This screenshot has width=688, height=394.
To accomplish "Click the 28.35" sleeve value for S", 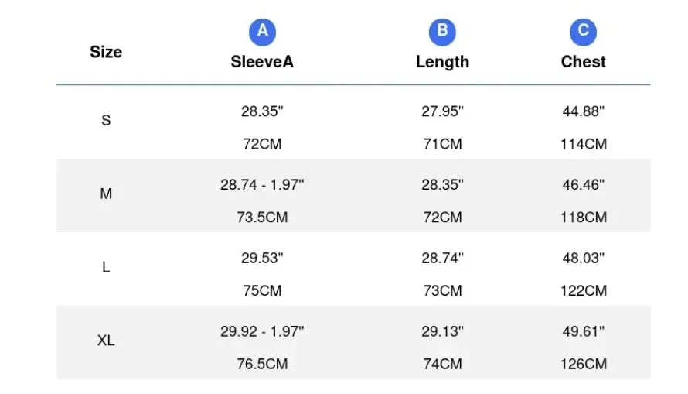I will 262,111.
